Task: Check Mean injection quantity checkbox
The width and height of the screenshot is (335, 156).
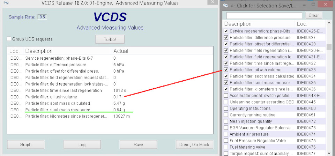Action: pyautogui.click(x=226, y=121)
